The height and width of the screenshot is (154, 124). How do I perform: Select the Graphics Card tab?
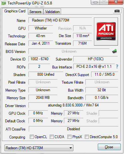click(x=15, y=11)
